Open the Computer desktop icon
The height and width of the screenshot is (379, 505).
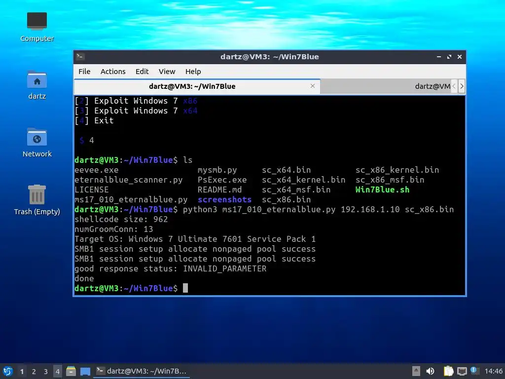coord(36,27)
